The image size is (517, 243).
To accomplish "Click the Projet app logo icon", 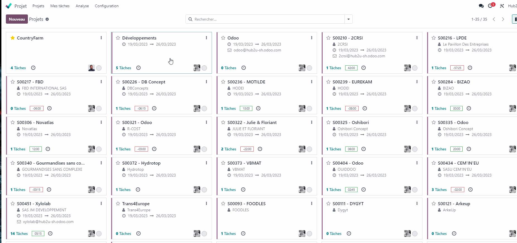I will click(x=9, y=6).
